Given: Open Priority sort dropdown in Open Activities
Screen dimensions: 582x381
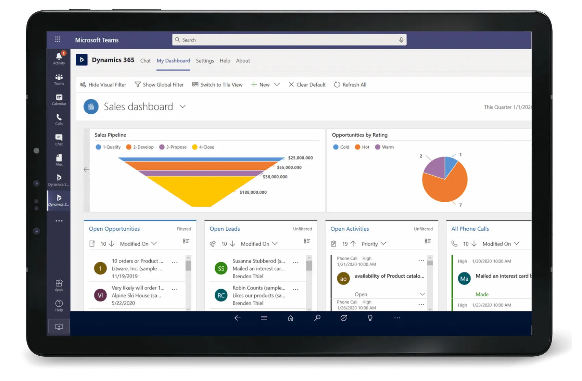Looking at the screenshot, I should 374,244.
